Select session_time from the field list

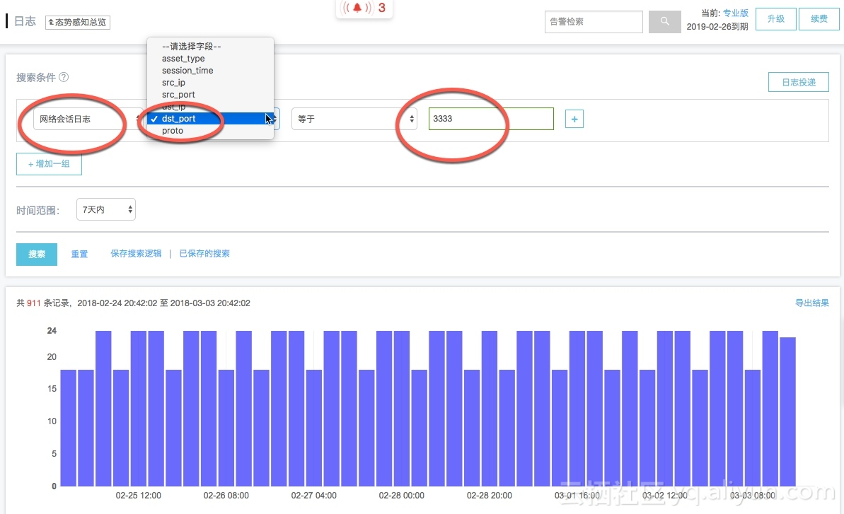[x=210, y=71]
